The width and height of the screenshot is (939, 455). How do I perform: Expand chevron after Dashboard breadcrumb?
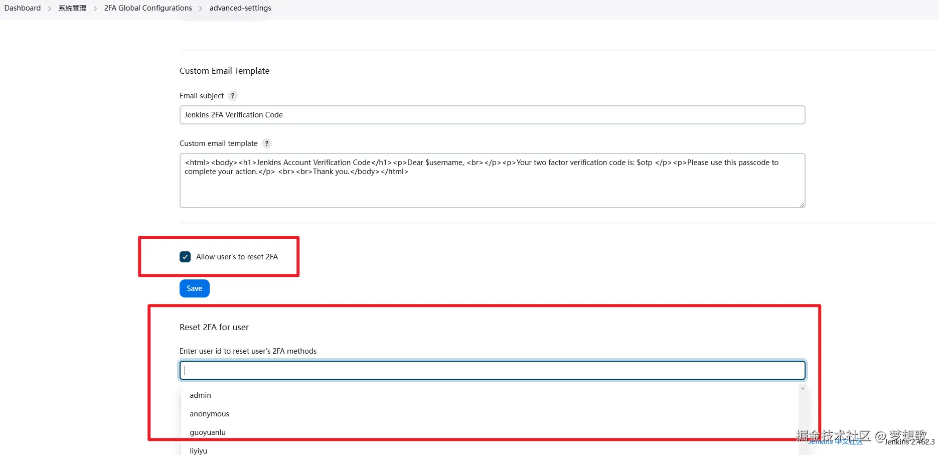(x=50, y=9)
